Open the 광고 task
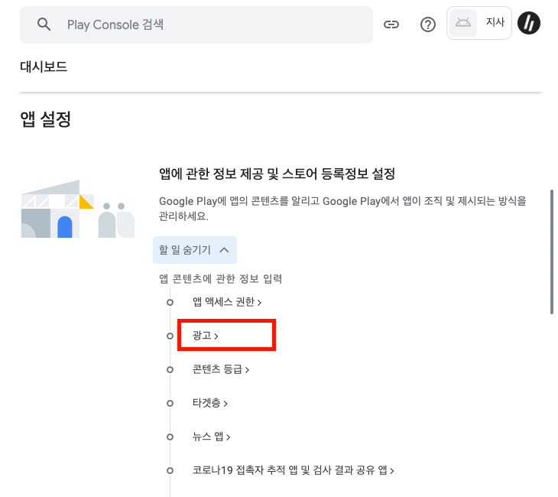This screenshot has width=558, height=497. 206,336
